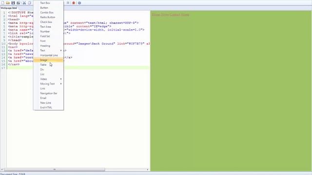Click the About link in preview
Viewport: 312px width, 175px height.
[185, 15]
